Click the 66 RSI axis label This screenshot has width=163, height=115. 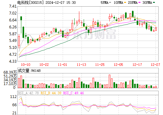point(14,105)
